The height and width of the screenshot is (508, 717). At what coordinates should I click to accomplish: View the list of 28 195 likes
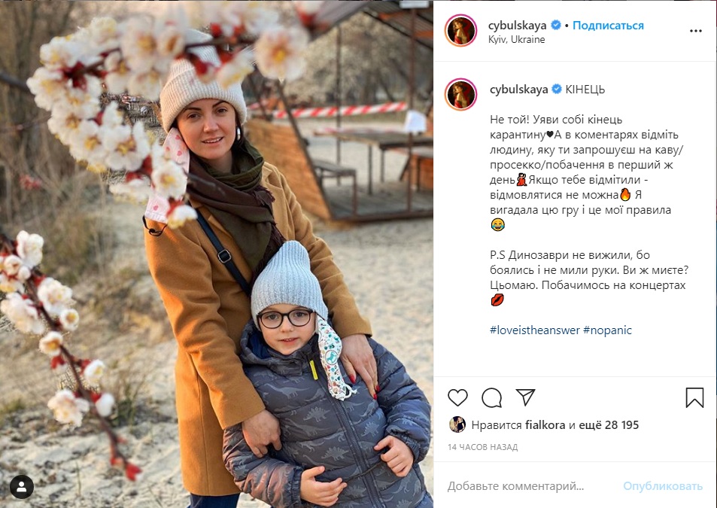click(x=609, y=424)
